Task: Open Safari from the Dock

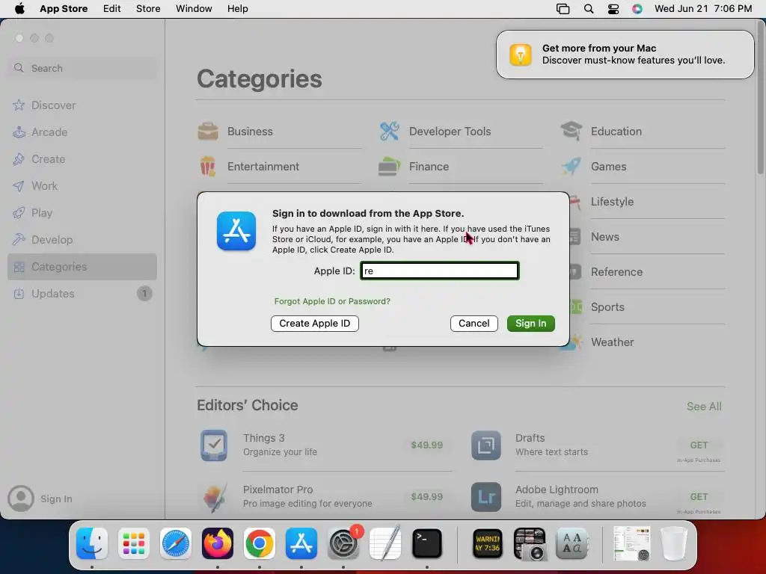Action: point(175,543)
